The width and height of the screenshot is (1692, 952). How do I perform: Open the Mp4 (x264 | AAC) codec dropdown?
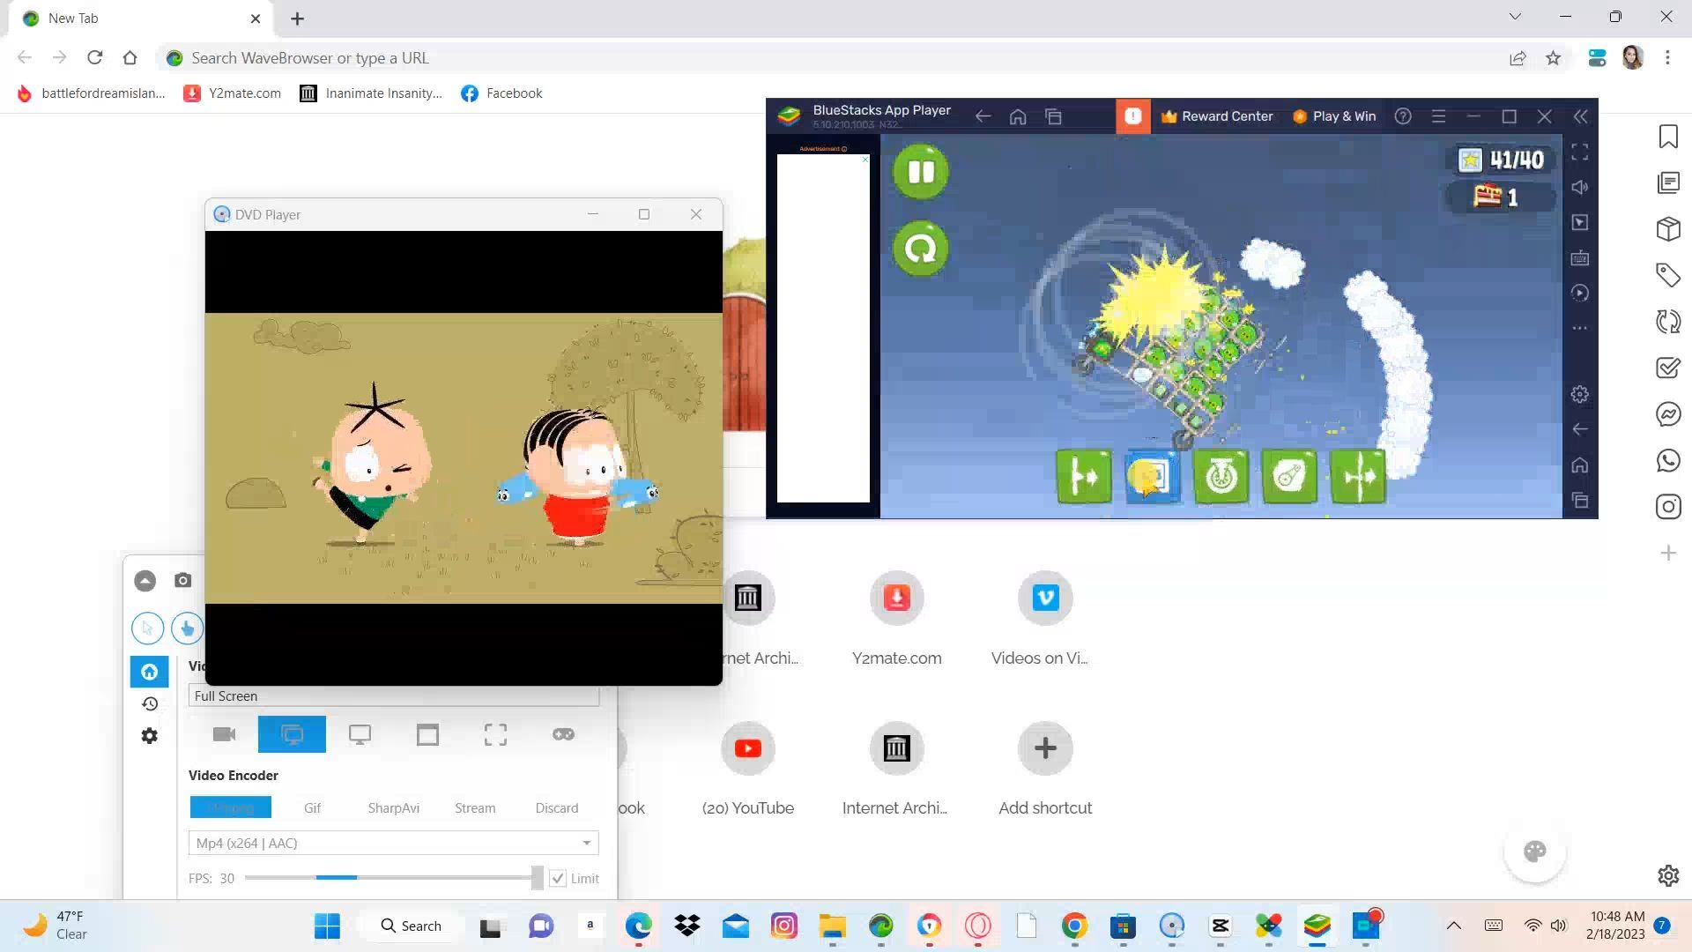[393, 843]
